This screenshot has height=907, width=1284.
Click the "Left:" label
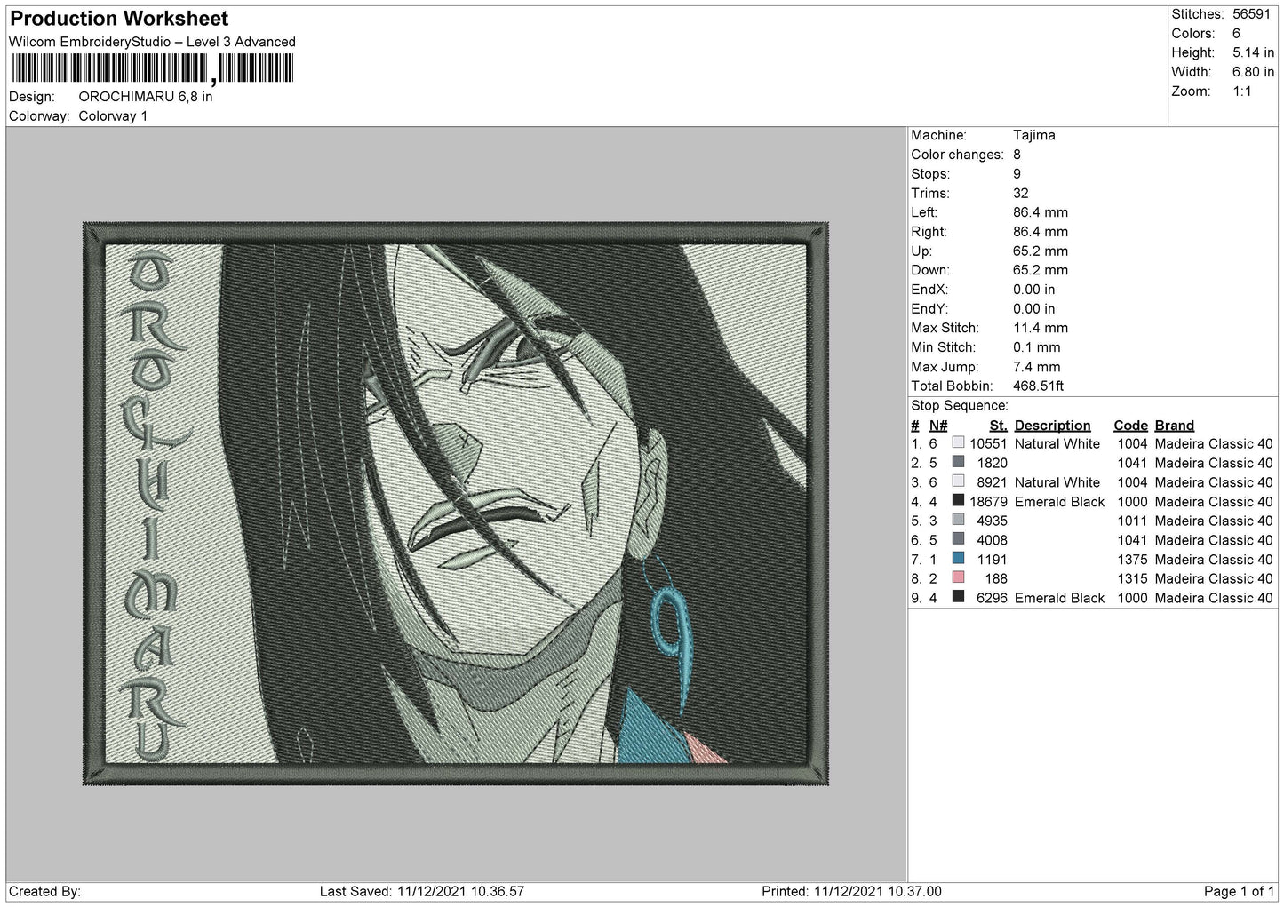pyautogui.click(x=924, y=212)
